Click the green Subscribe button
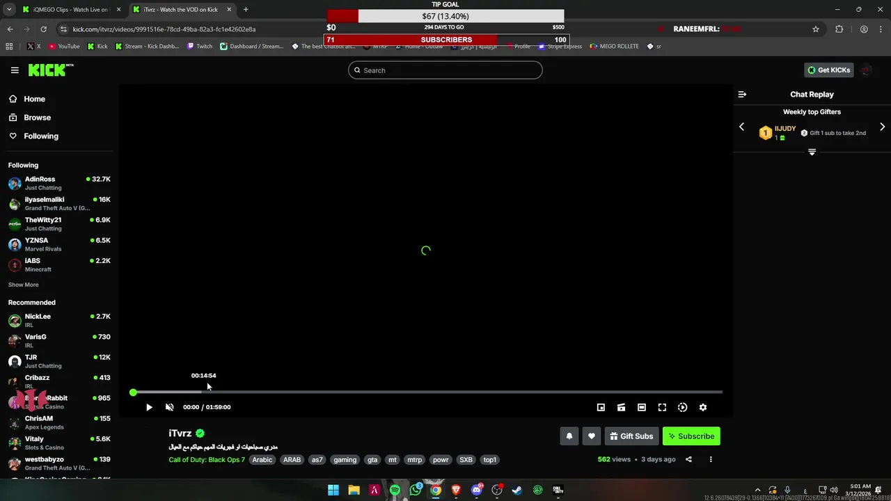Image resolution: width=891 pixels, height=501 pixels. [x=691, y=436]
